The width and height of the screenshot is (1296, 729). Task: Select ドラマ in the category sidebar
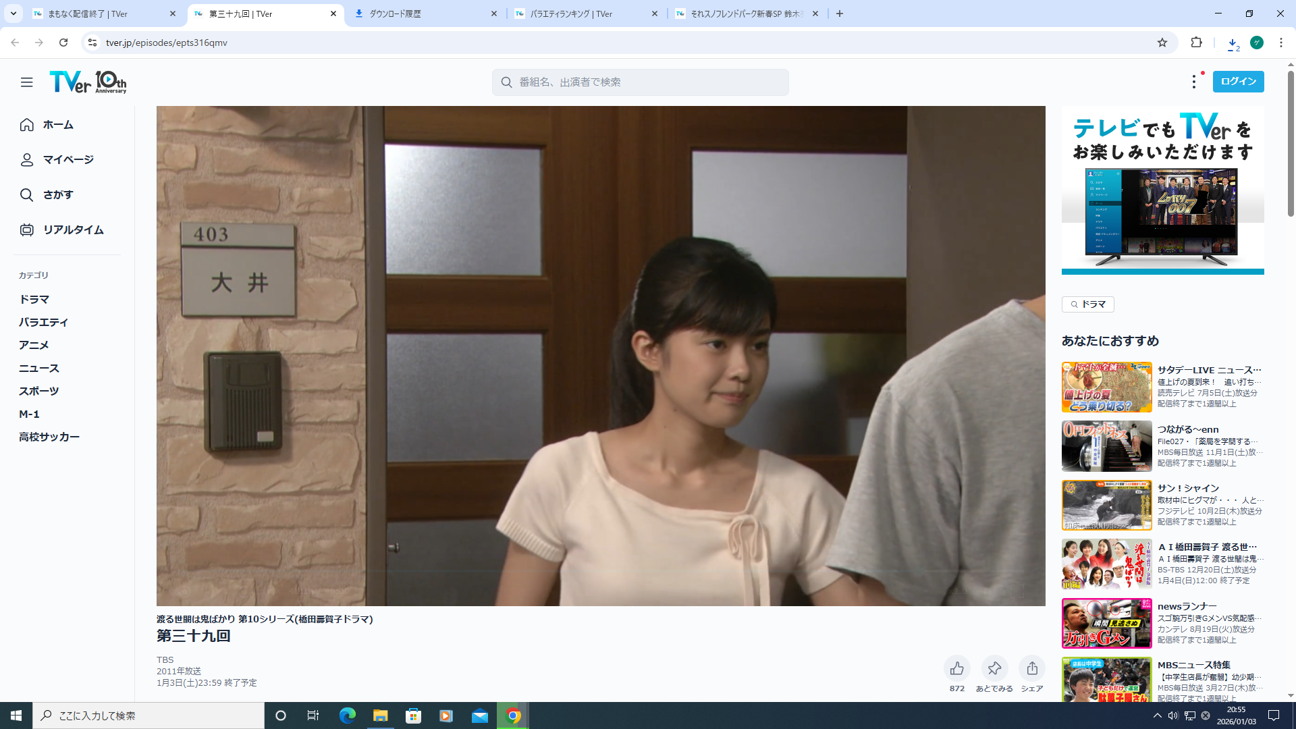[x=34, y=299]
